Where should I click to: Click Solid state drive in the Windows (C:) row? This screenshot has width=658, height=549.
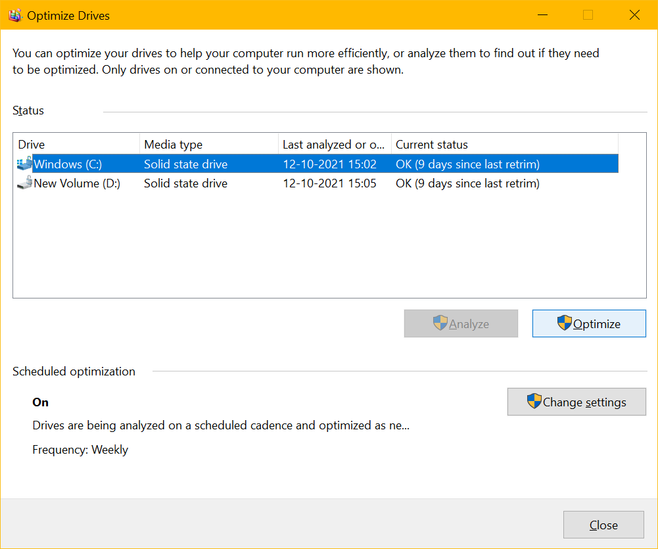[185, 164]
